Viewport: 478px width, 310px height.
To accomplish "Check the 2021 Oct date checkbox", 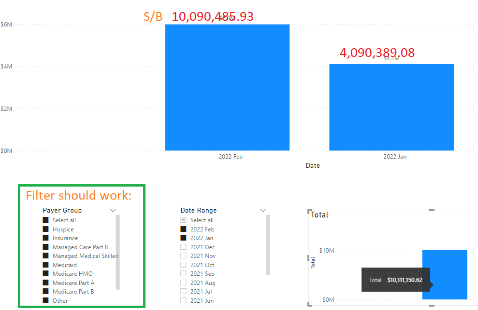I will click(x=184, y=265).
